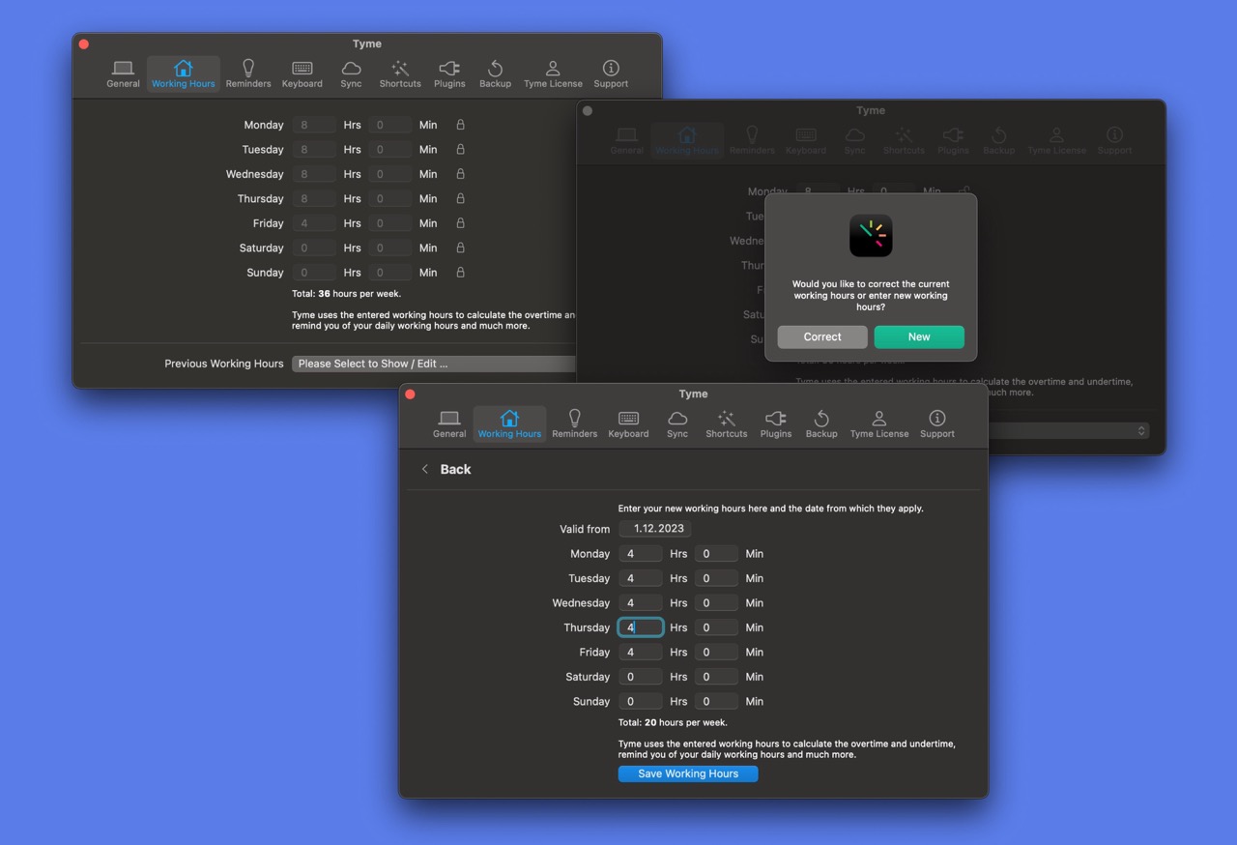
Task: Click the 'Valid from' label
Action: click(585, 529)
